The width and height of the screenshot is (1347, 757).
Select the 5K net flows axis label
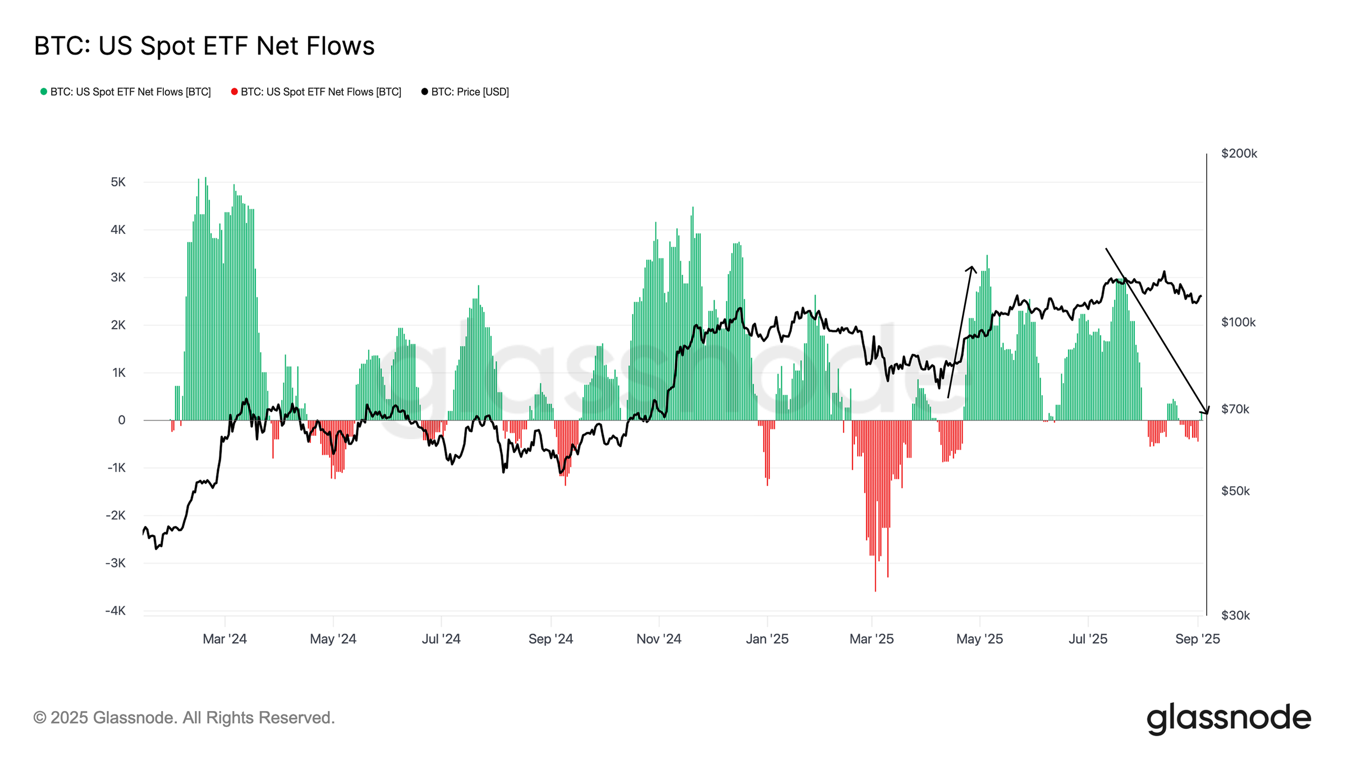click(x=118, y=182)
